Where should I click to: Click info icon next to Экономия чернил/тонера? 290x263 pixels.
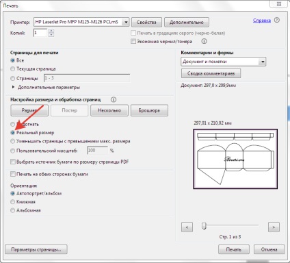click(204, 41)
